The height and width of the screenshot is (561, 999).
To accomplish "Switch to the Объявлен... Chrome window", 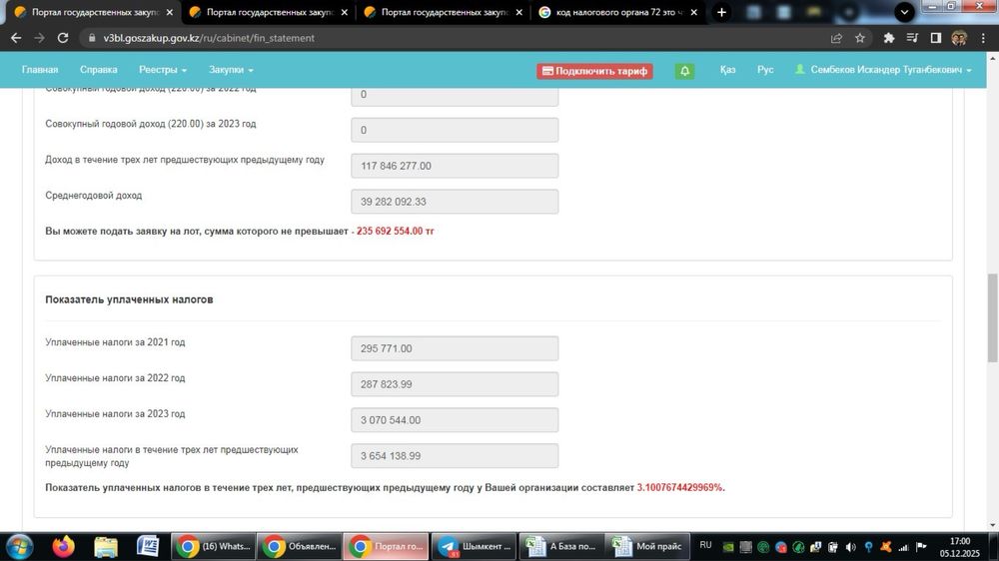I will click(300, 546).
